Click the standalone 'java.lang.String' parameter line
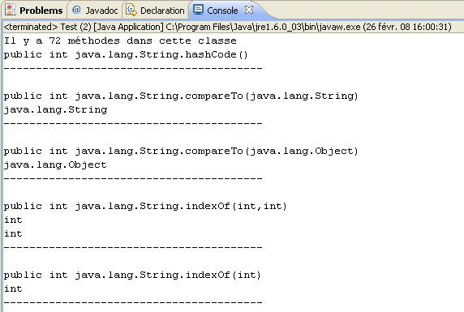This screenshot has height=312, width=464. point(55,109)
